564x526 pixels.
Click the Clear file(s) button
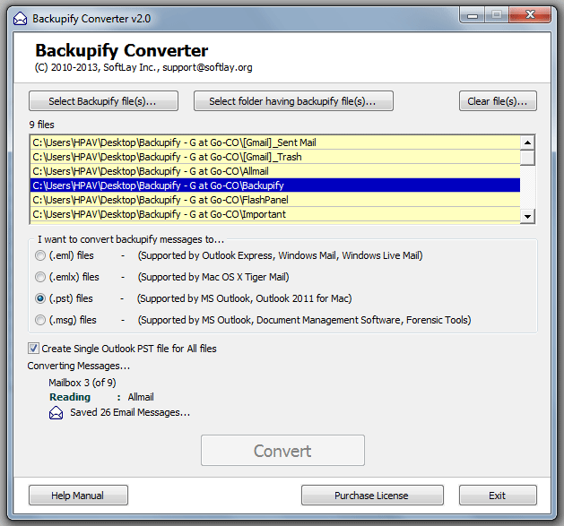point(498,101)
